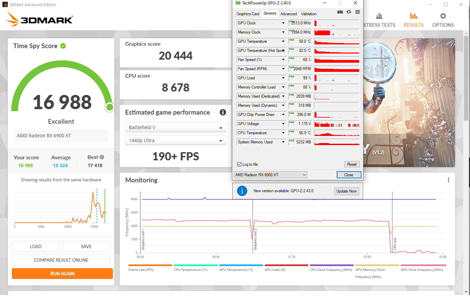Toggle the CPU Temperature legend color
Viewport: 470px width, 300px height.
196,265
